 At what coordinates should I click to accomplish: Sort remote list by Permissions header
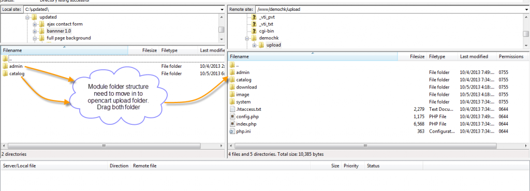(512, 56)
